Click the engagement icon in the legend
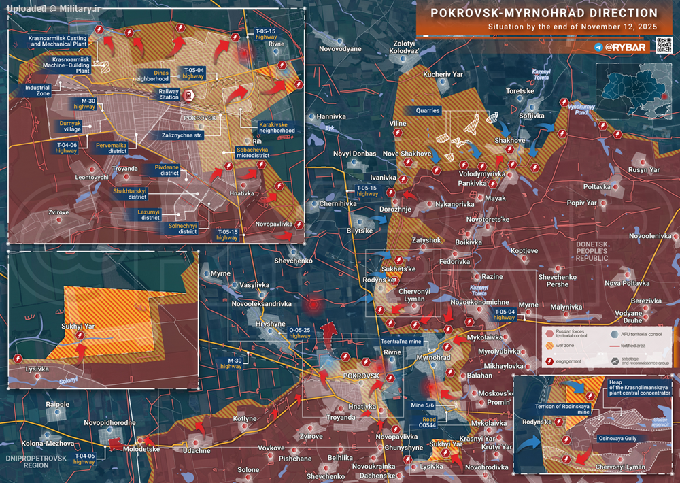Viewport: 680px width, 483px height. point(549,361)
